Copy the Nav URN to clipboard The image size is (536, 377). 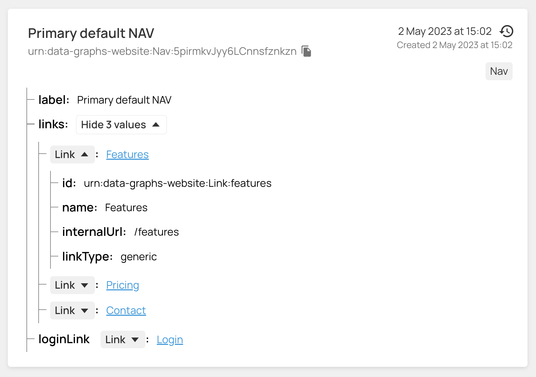(x=306, y=51)
